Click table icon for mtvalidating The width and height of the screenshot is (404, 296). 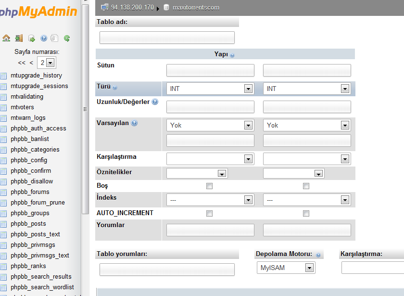3,97
